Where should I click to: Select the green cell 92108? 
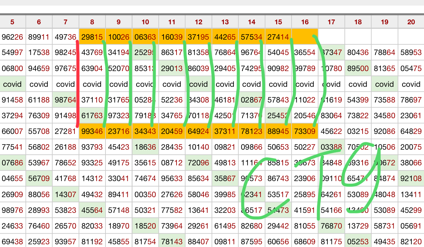411,178
